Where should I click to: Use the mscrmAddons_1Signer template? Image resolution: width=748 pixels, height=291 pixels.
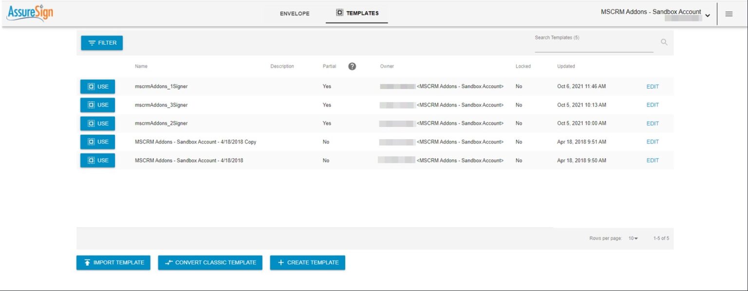[97, 86]
